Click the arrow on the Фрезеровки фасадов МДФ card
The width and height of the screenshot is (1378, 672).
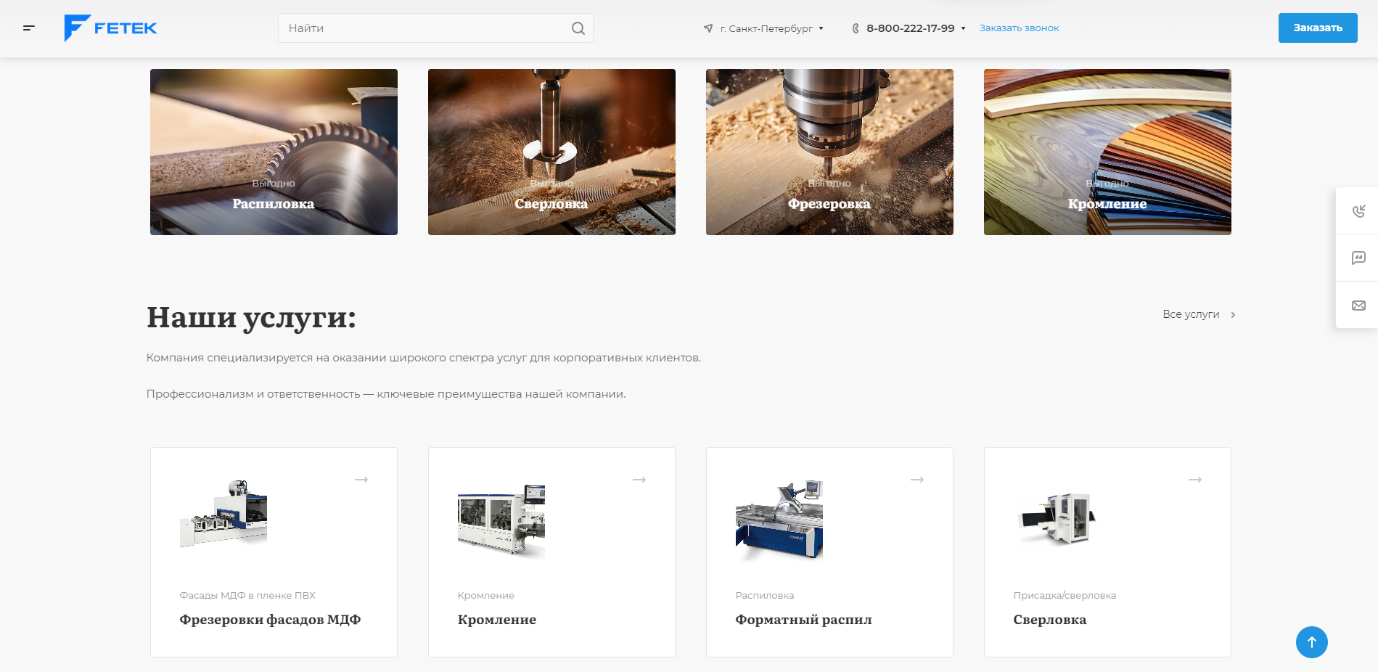361,480
